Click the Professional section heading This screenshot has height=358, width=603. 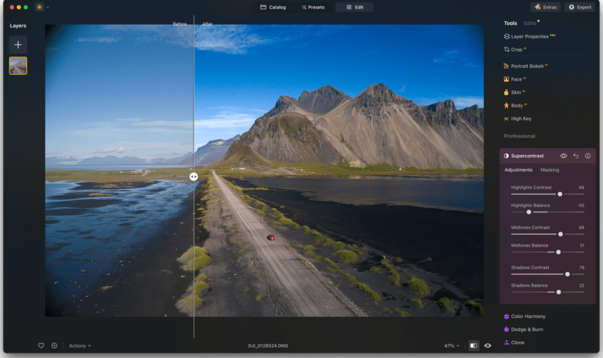click(x=519, y=136)
